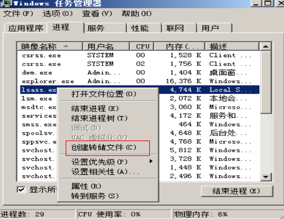Select the dwm.exe process row
The width and height of the screenshot is (284, 219).
(x=140, y=73)
